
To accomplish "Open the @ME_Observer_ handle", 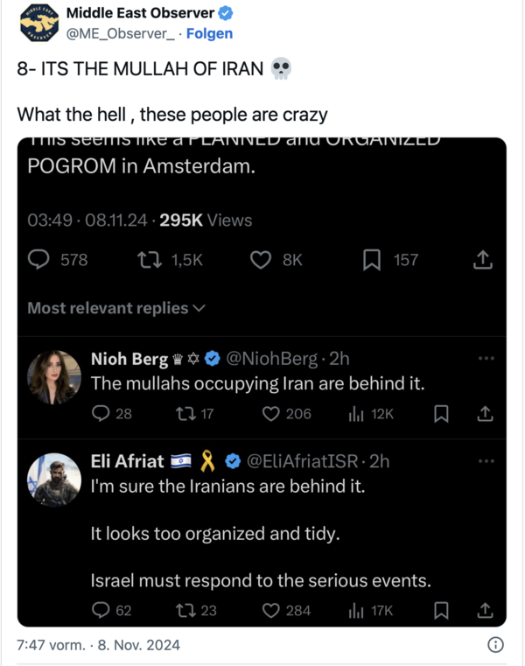I will [120, 33].
